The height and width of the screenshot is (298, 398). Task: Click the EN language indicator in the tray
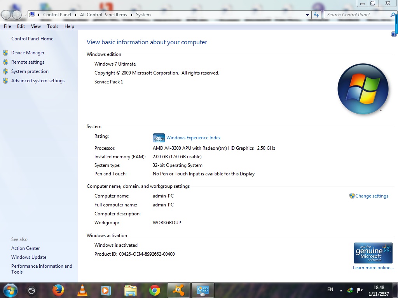pyautogui.click(x=330, y=289)
